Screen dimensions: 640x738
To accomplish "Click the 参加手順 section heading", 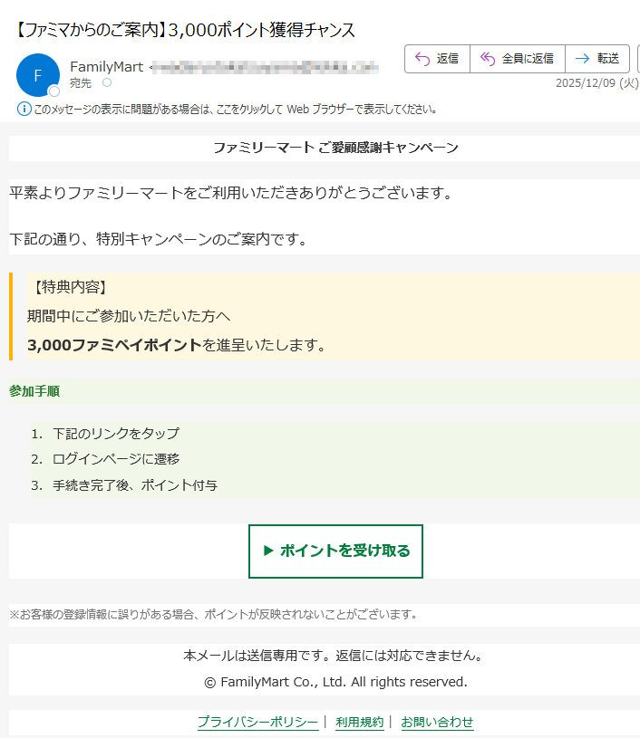I will click(x=35, y=391).
